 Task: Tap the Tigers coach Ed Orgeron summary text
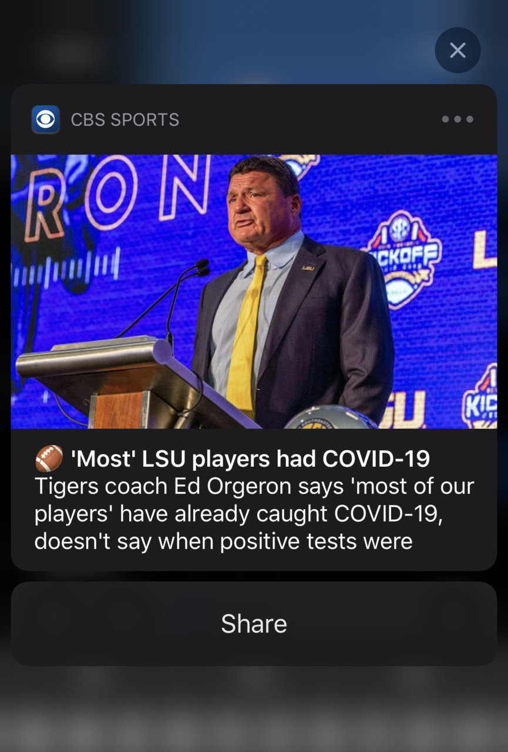[254, 514]
